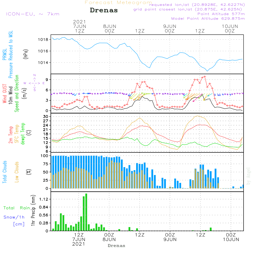Click the '(m/s)' unit label

click(x=25, y=93)
